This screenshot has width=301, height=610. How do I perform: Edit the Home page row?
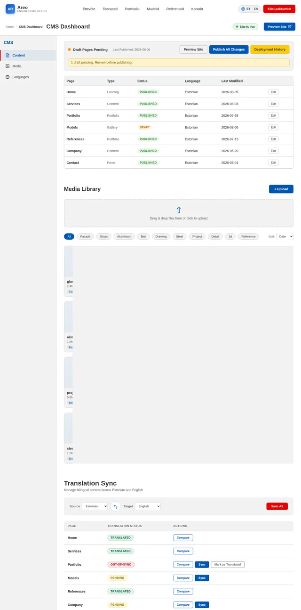(x=273, y=92)
